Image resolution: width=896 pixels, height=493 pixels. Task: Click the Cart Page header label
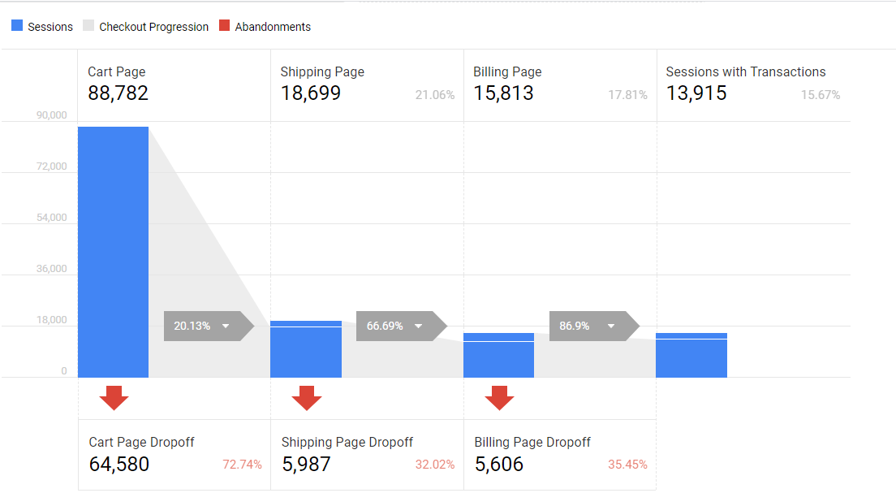[117, 71]
